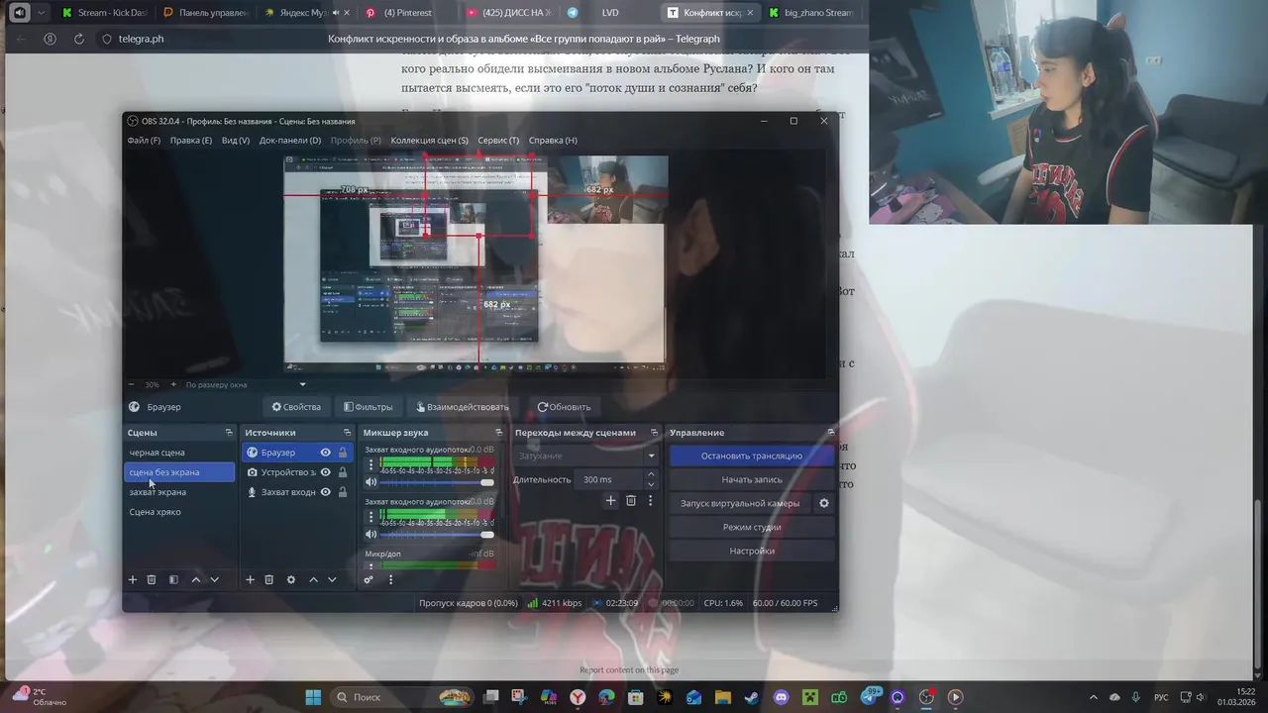The height and width of the screenshot is (713, 1268).
Task: Move source down arrow in Источники panel
Action: (332, 579)
